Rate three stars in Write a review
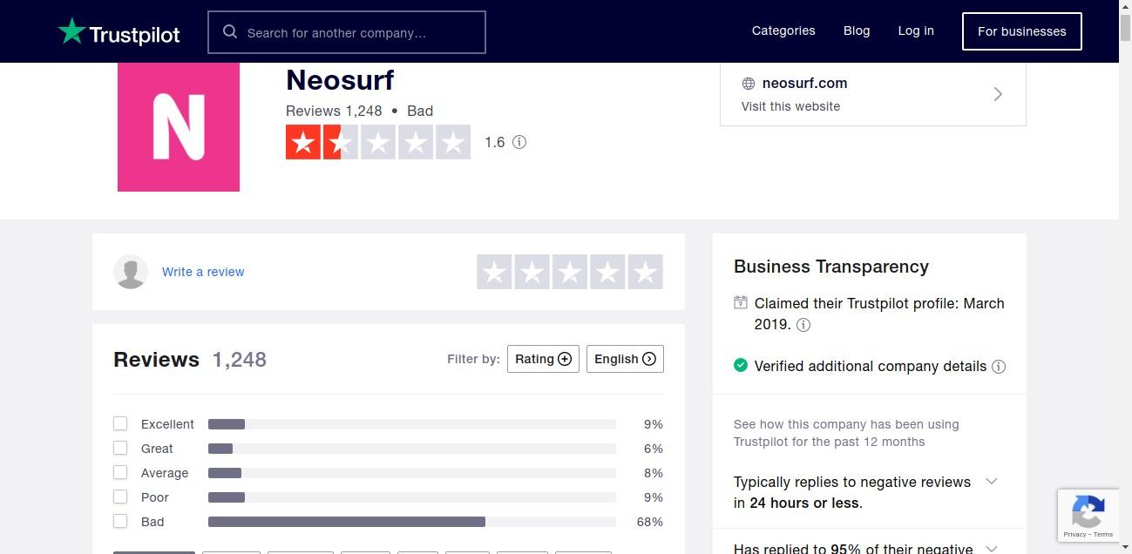 570,272
